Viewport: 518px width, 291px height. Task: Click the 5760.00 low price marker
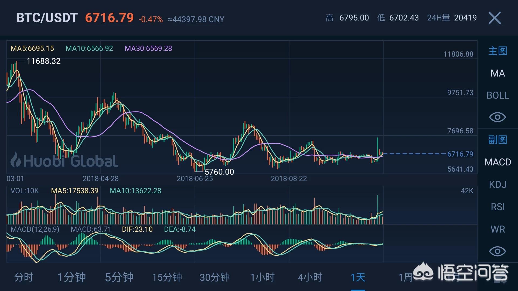(219, 172)
